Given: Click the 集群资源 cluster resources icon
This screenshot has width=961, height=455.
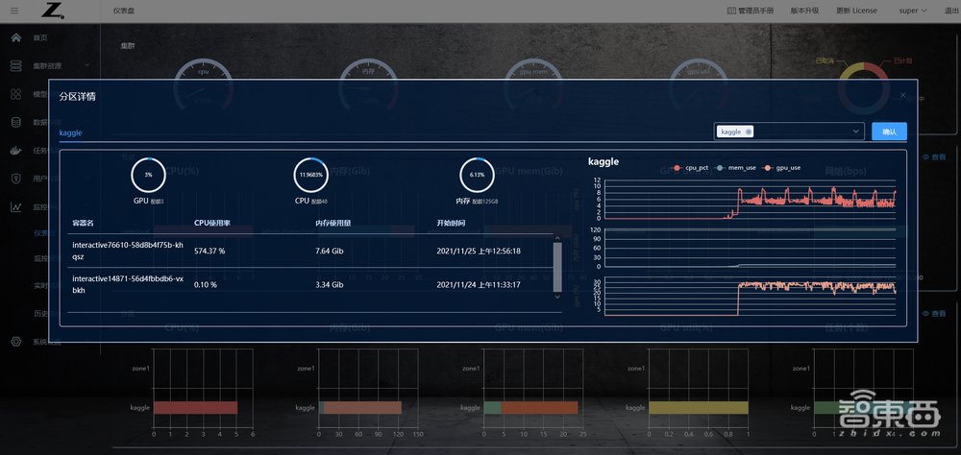Looking at the screenshot, I should click(x=15, y=65).
